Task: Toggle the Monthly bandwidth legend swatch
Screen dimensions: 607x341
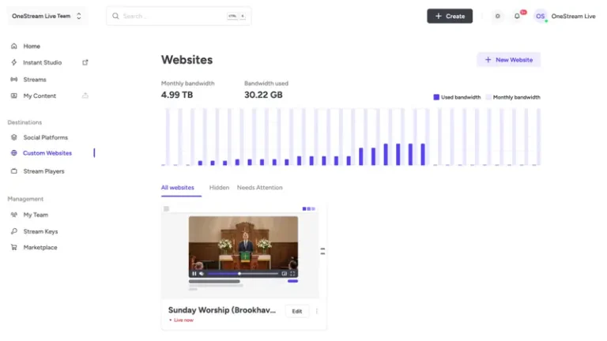Action: (488, 97)
